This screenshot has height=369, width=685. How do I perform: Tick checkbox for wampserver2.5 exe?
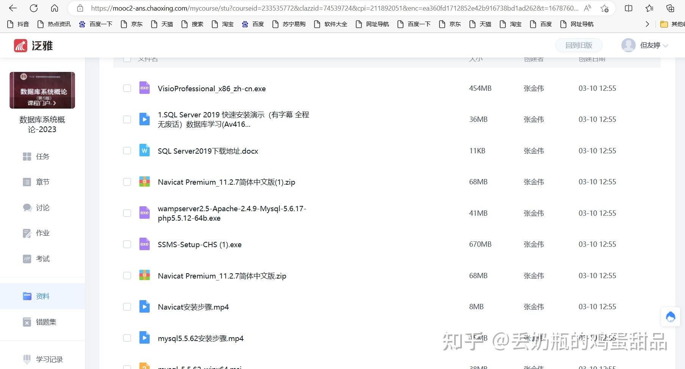(127, 213)
